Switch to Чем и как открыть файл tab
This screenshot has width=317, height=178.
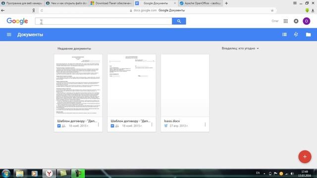66,3
